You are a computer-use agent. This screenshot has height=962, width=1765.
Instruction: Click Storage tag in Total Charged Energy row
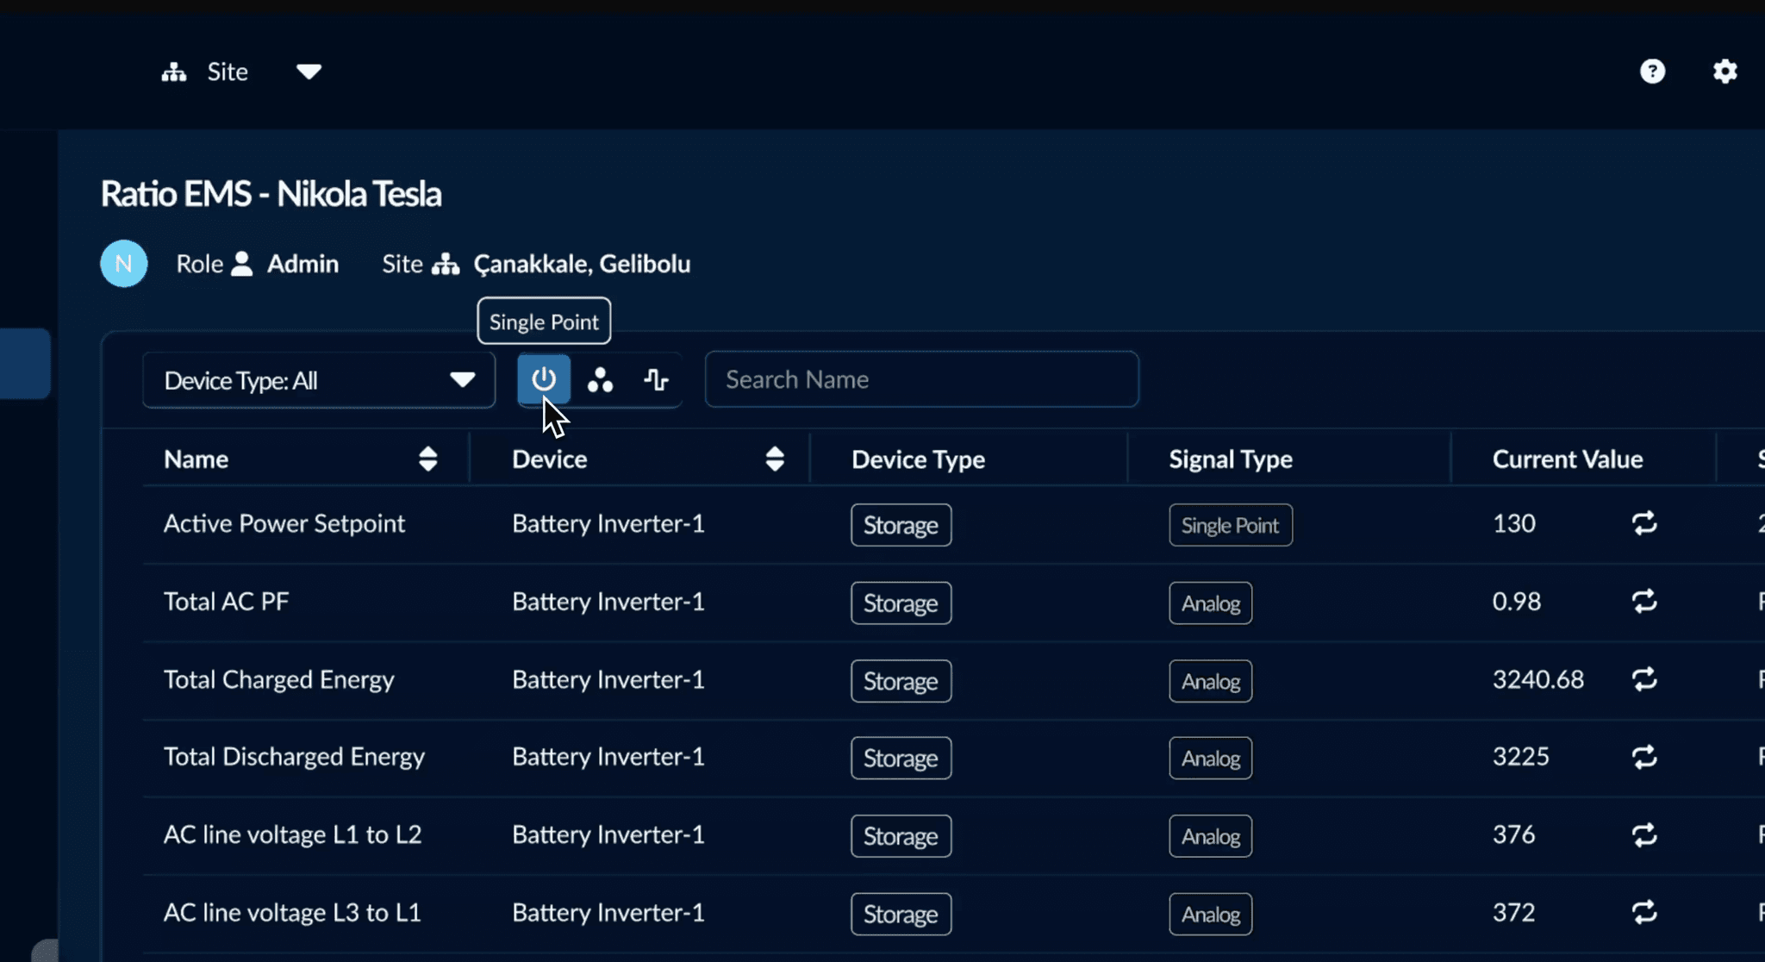[x=901, y=681]
